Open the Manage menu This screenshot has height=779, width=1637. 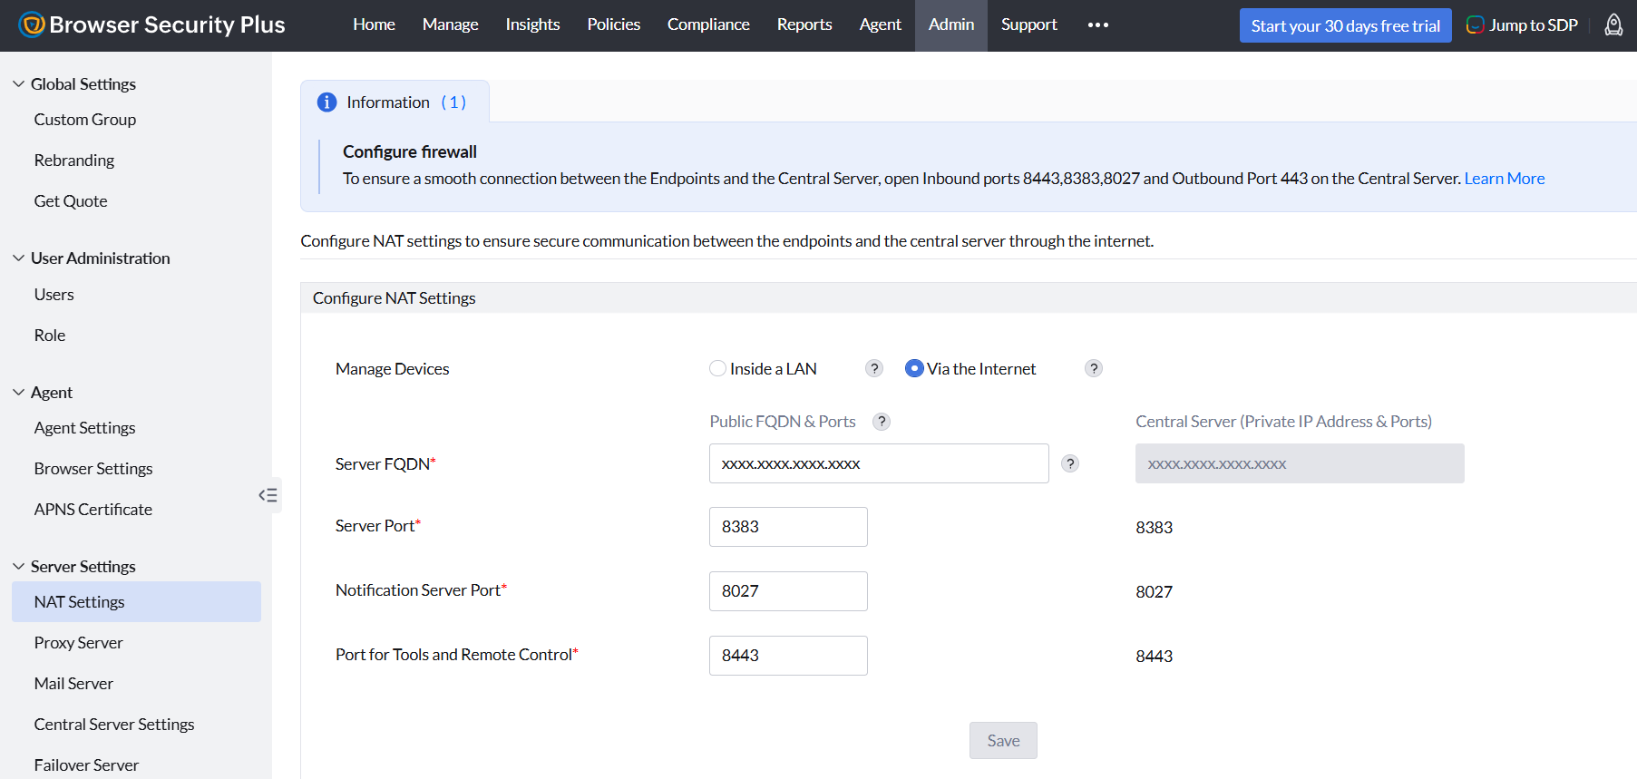(x=450, y=24)
